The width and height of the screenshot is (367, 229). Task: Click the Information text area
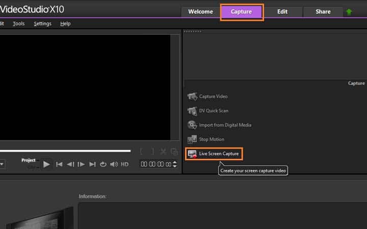222,216
